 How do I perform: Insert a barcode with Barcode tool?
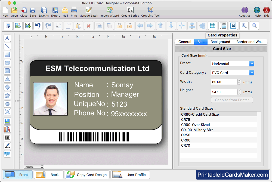point(7,138)
